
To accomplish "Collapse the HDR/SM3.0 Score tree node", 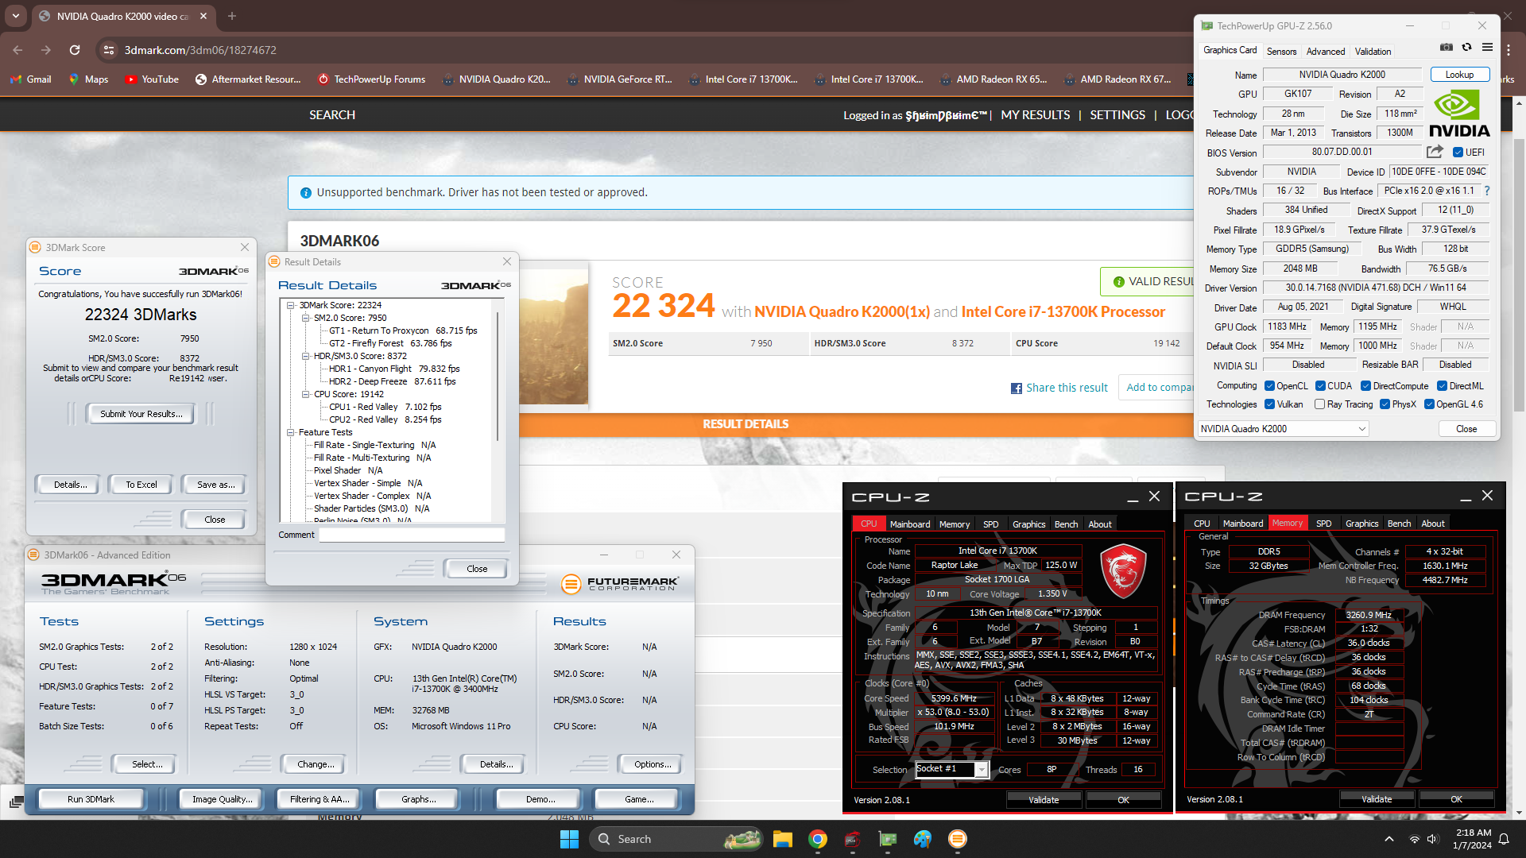I will [305, 356].
